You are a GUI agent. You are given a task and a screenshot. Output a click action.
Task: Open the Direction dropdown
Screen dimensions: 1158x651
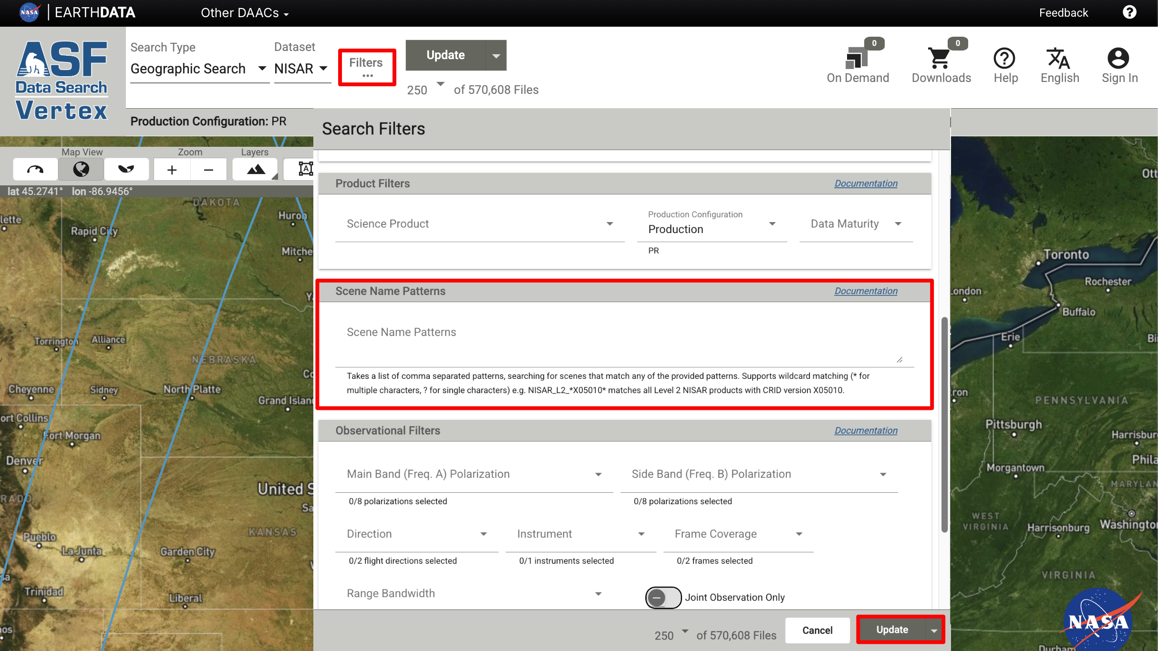tap(417, 534)
